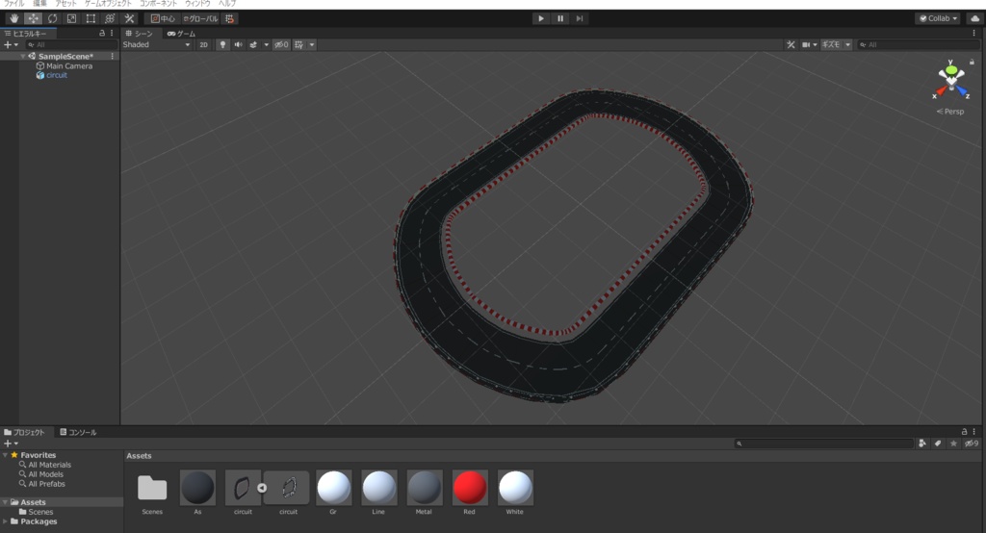Open scene view component tools icon
Viewport: 986px width, 533px height.
tap(791, 44)
